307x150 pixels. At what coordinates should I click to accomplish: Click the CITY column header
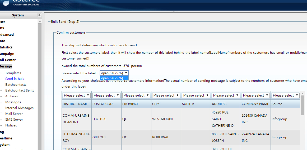coord(156,104)
